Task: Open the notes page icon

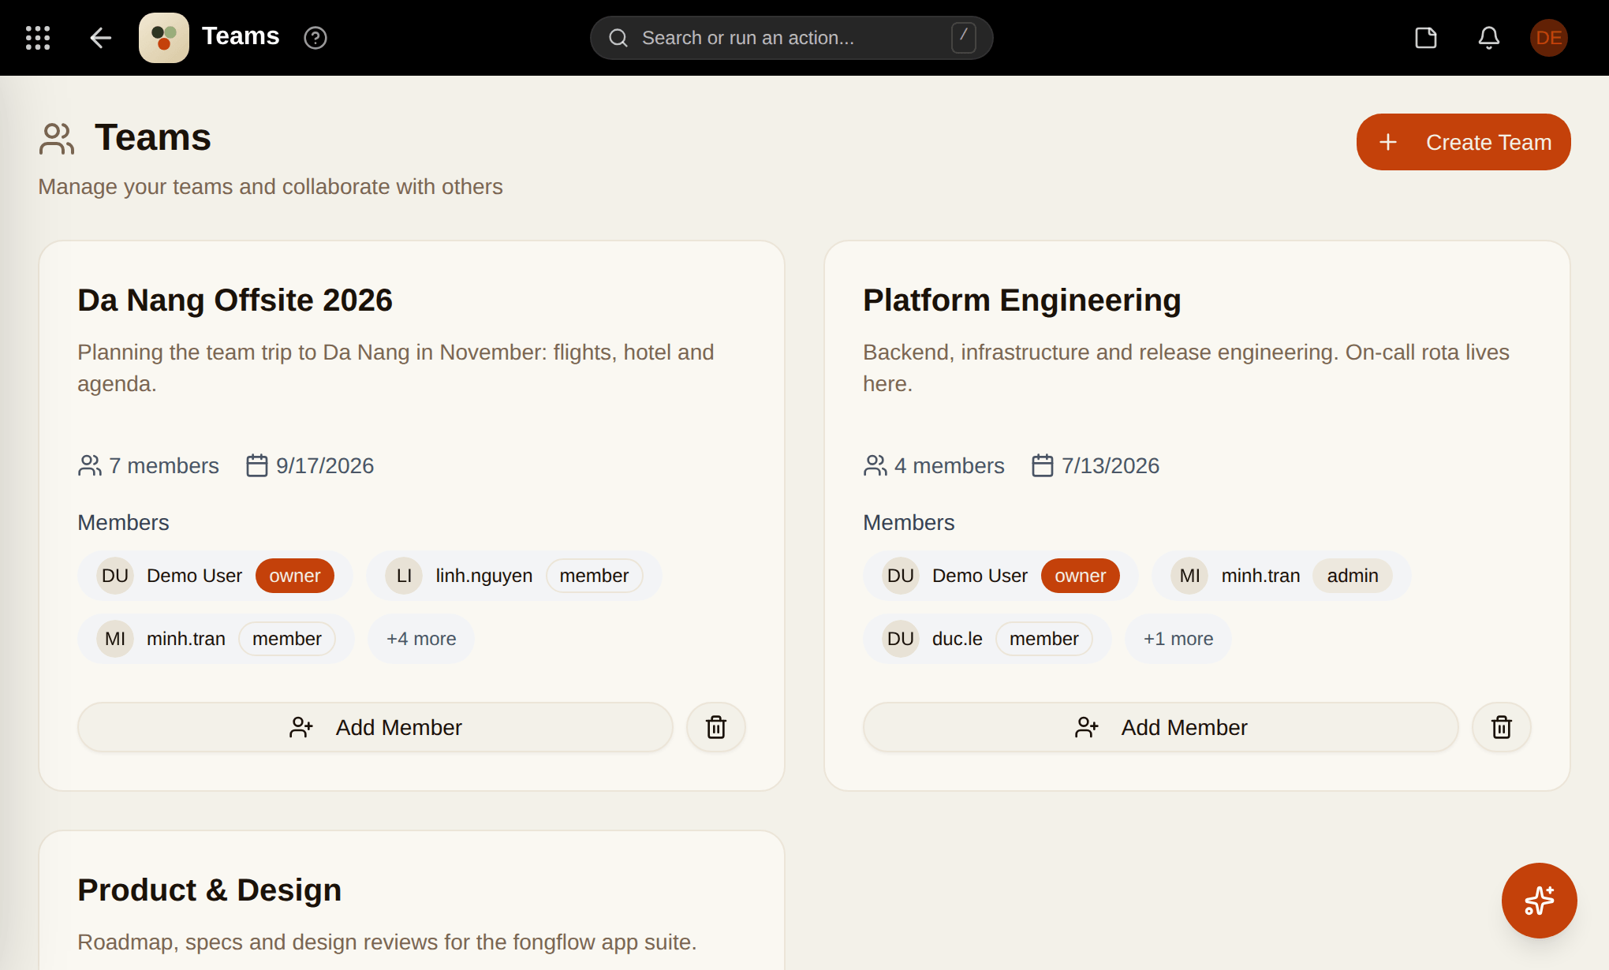Action: pos(1426,38)
